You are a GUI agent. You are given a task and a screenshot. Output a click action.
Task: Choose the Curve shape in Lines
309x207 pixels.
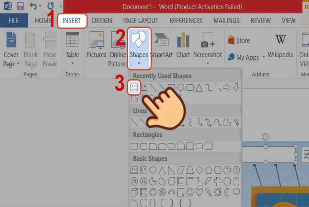(218, 122)
